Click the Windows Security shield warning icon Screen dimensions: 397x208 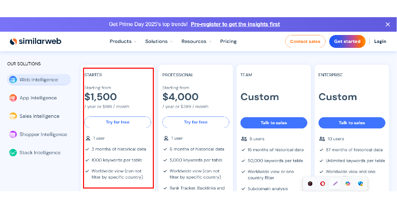pyautogui.click(x=360, y=184)
